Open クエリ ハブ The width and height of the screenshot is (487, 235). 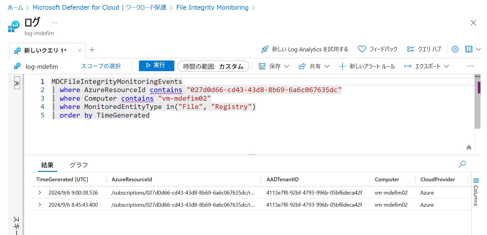424,49
